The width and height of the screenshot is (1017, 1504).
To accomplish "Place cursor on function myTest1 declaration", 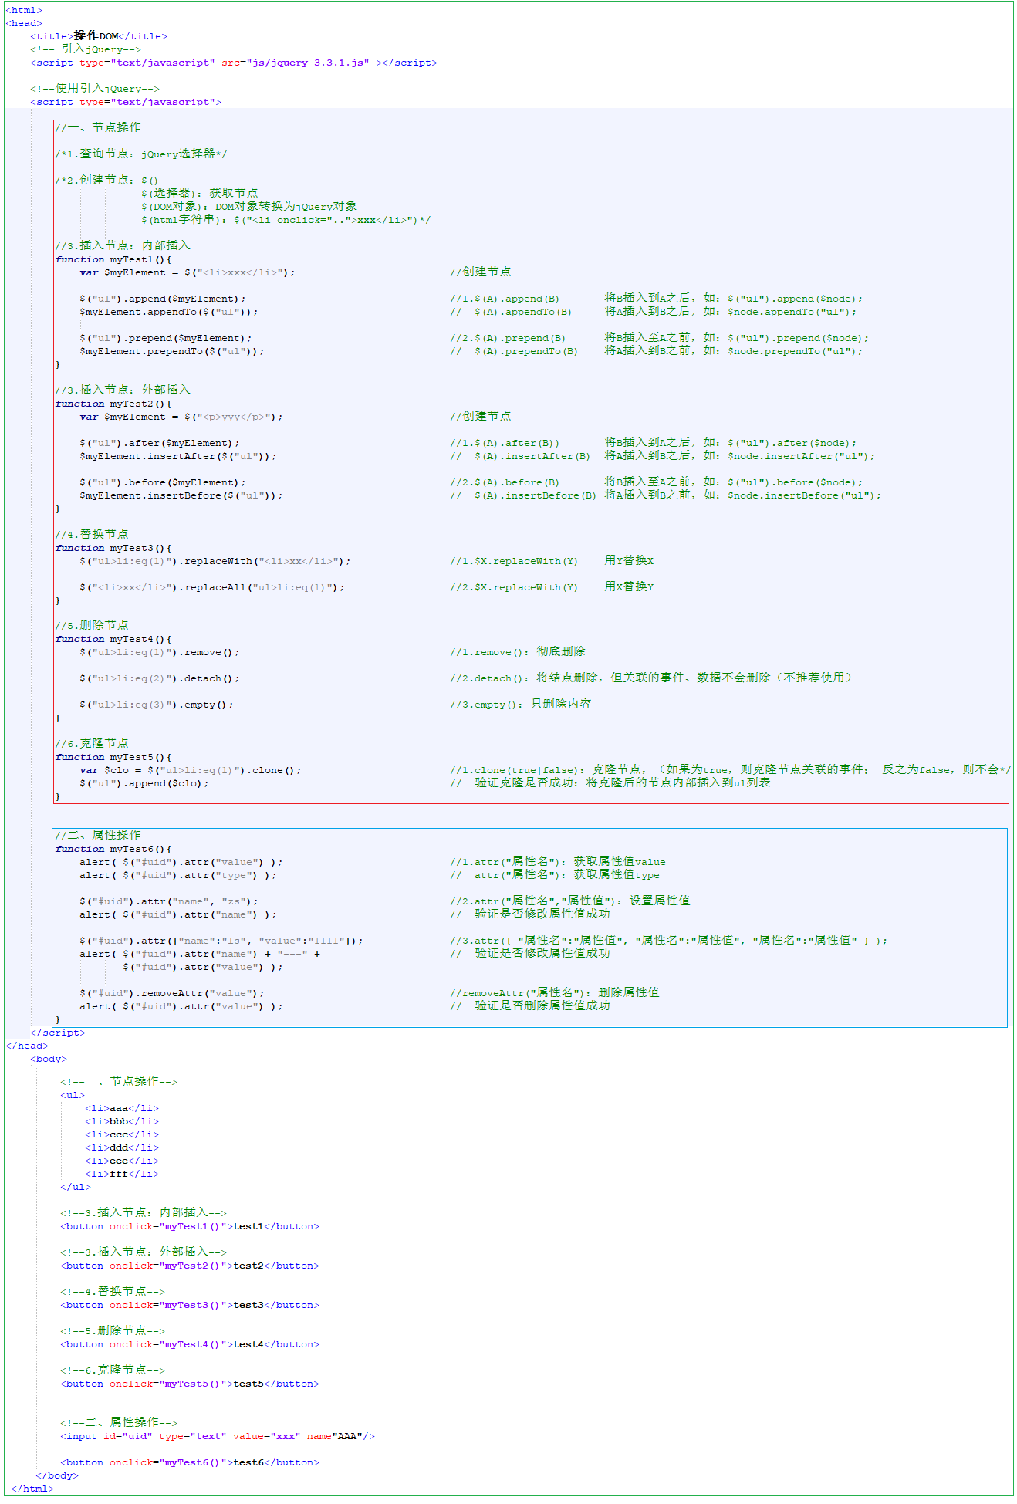I will click(113, 259).
